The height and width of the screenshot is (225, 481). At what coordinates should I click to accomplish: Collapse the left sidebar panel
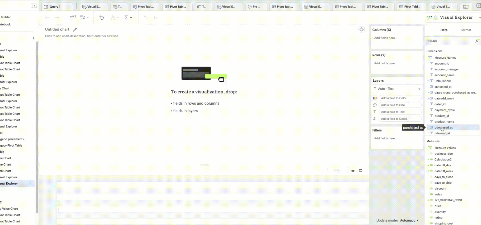point(34,6)
